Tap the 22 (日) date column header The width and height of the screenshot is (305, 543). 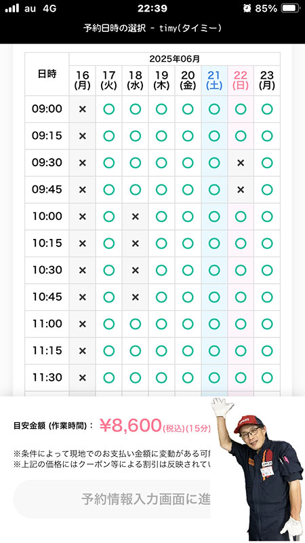241,80
